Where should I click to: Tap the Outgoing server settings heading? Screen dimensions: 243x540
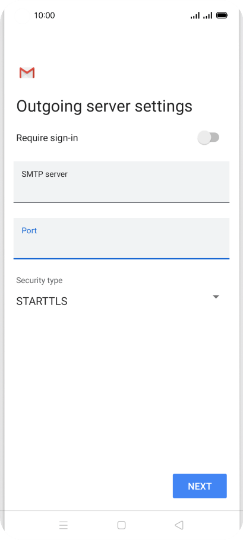coord(105,106)
